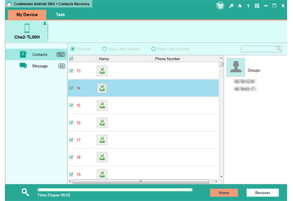This screenshot has height=201, width=293.
Task: Click avatar icon of contact 15
Action: point(102,105)
